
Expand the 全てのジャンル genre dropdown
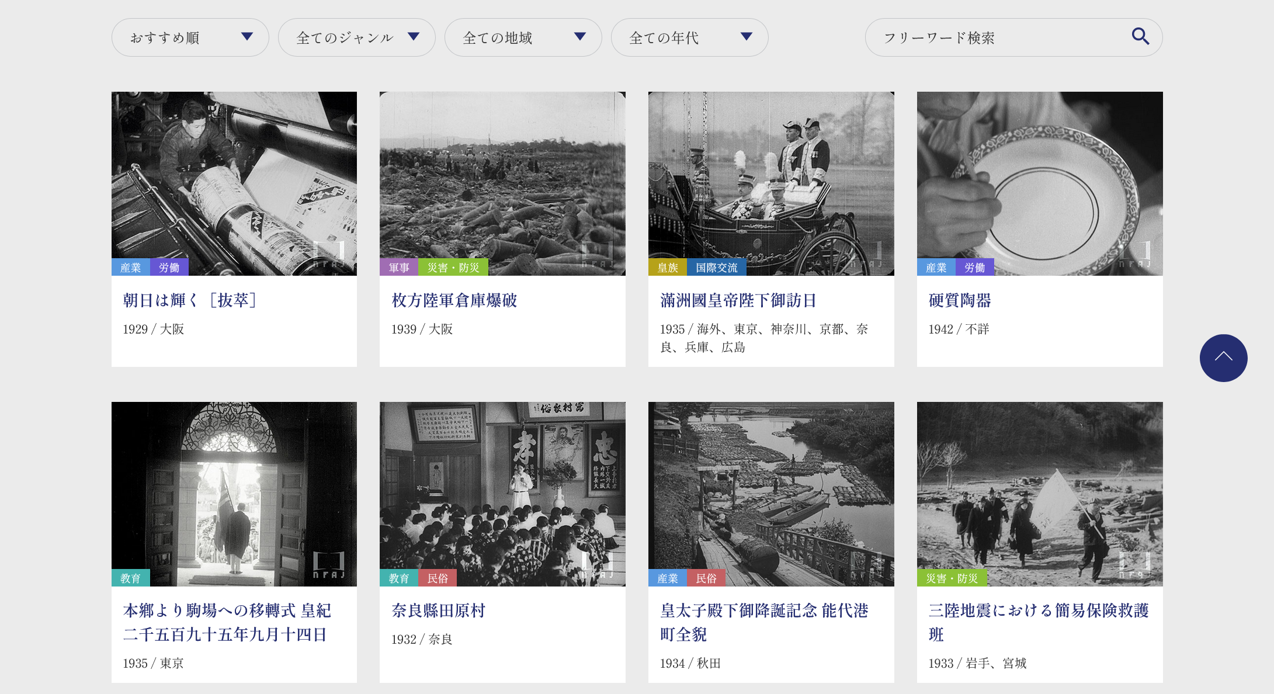click(356, 37)
